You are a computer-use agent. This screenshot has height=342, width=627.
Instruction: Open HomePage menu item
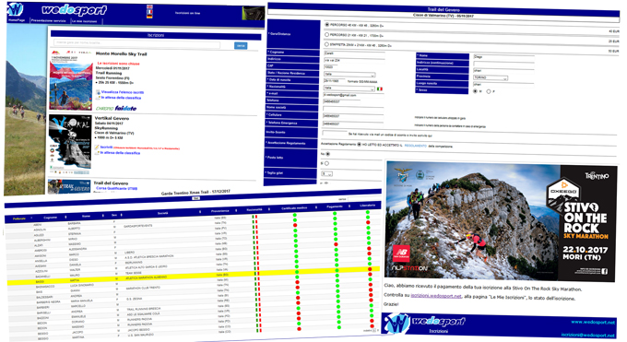pos(17,20)
